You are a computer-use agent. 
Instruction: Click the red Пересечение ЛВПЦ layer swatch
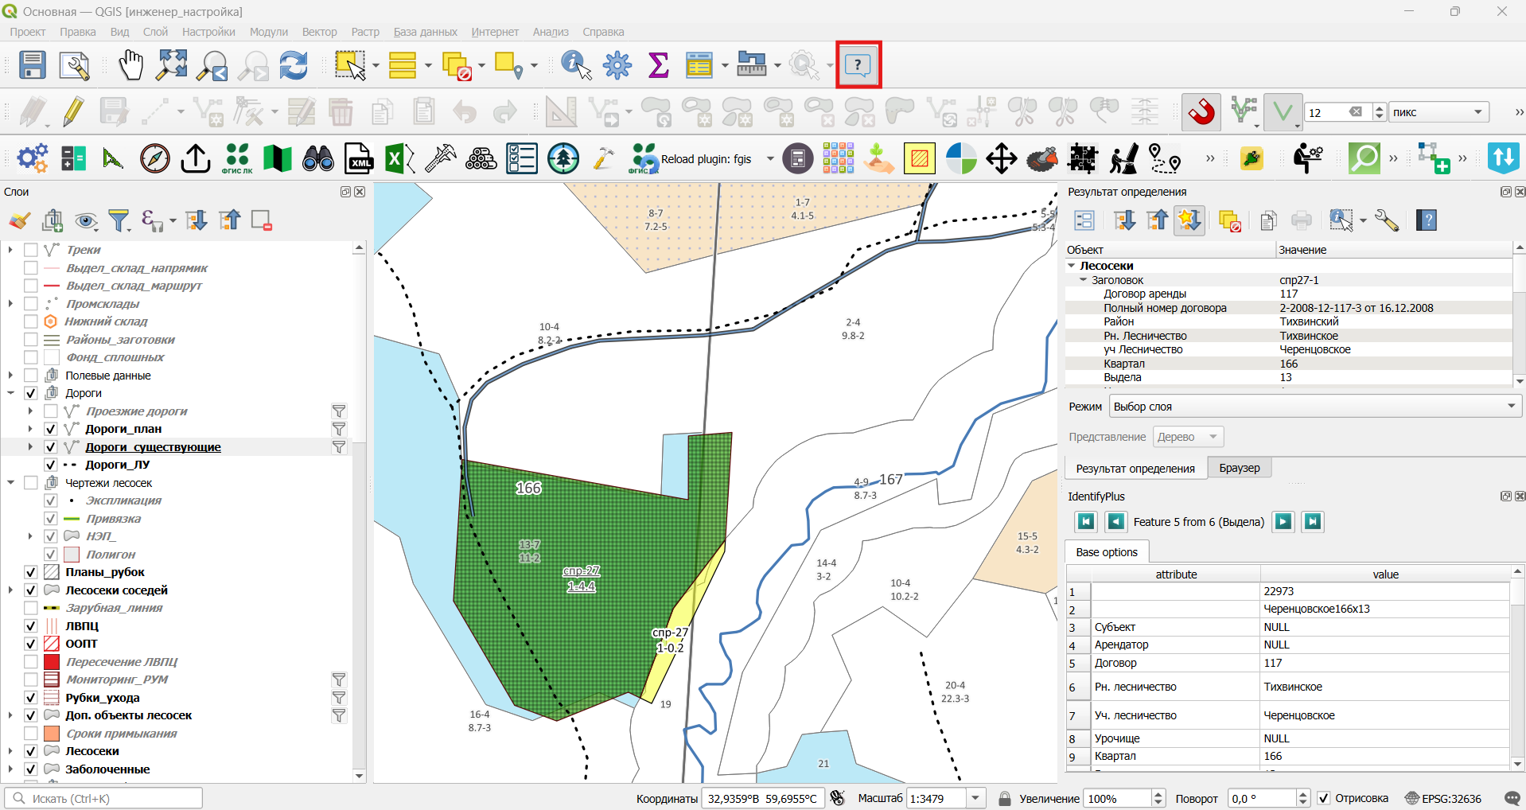click(x=52, y=662)
